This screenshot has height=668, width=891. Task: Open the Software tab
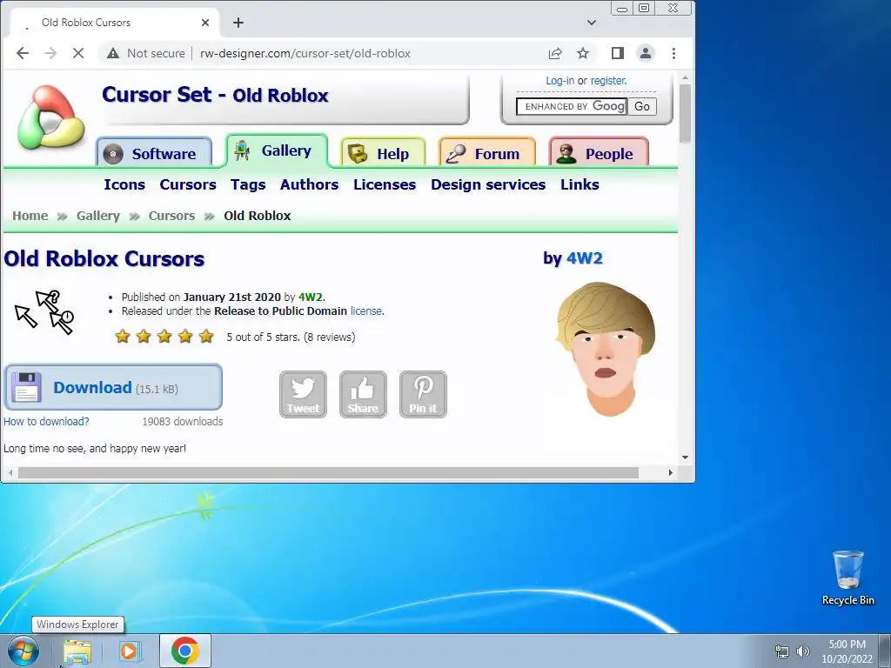coord(154,152)
